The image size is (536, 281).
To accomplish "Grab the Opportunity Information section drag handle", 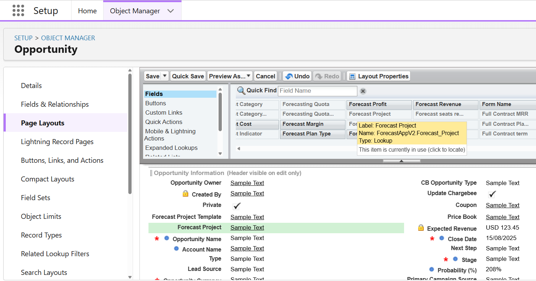I will pyautogui.click(x=151, y=173).
